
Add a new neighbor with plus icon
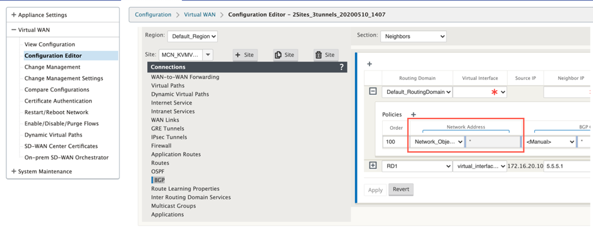(x=369, y=64)
